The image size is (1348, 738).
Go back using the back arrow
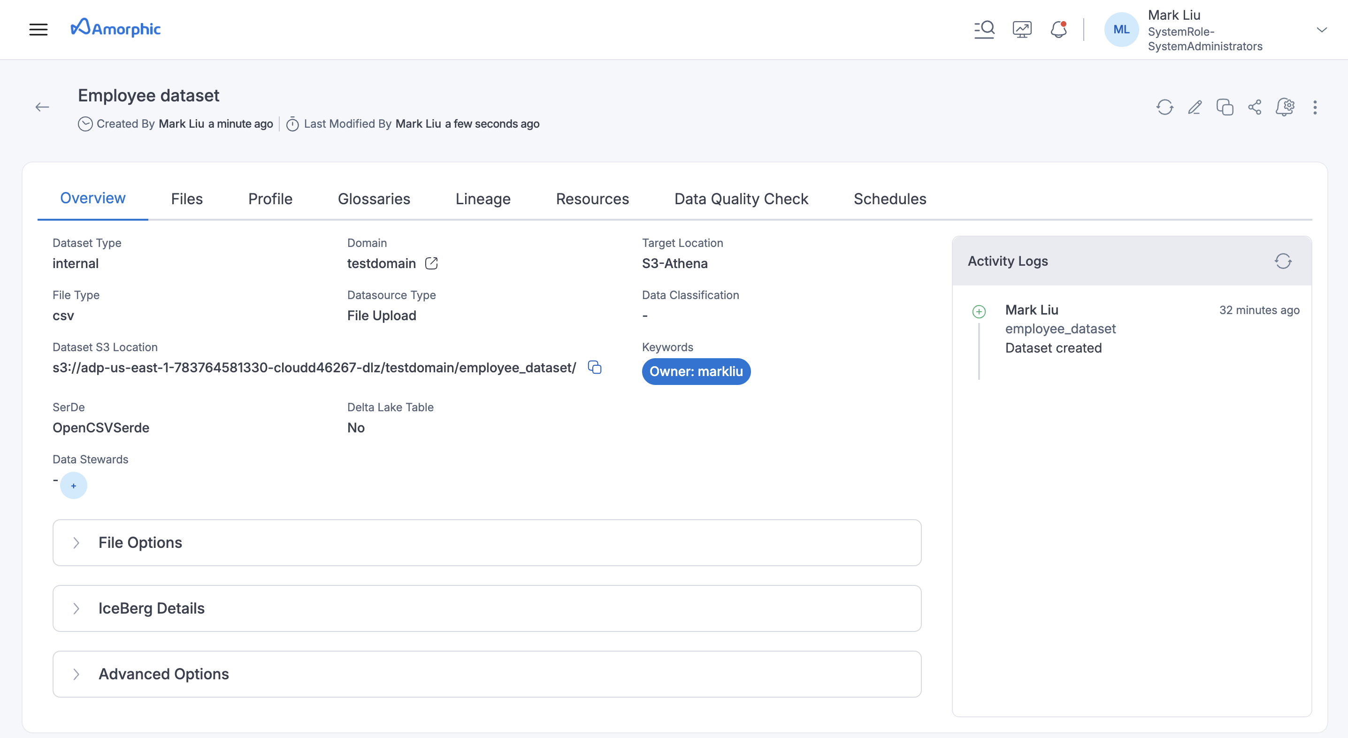42,107
